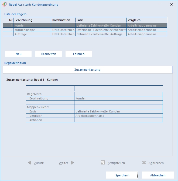
Task: Click the bottom-right Abbrechen button
Action: [158, 175]
